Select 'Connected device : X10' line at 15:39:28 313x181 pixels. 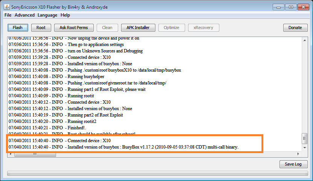click(60, 57)
